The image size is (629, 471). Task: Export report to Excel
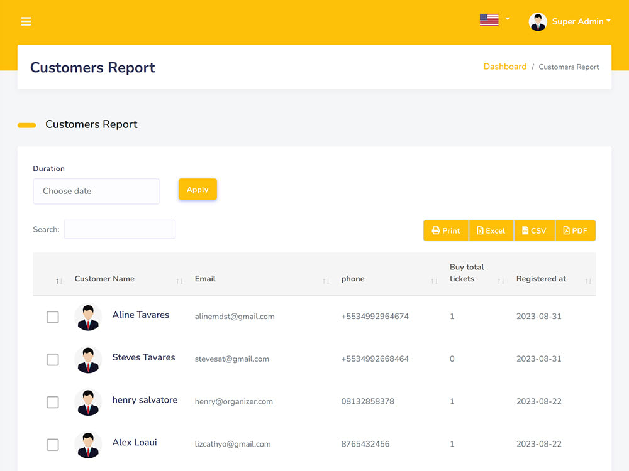[x=491, y=230]
